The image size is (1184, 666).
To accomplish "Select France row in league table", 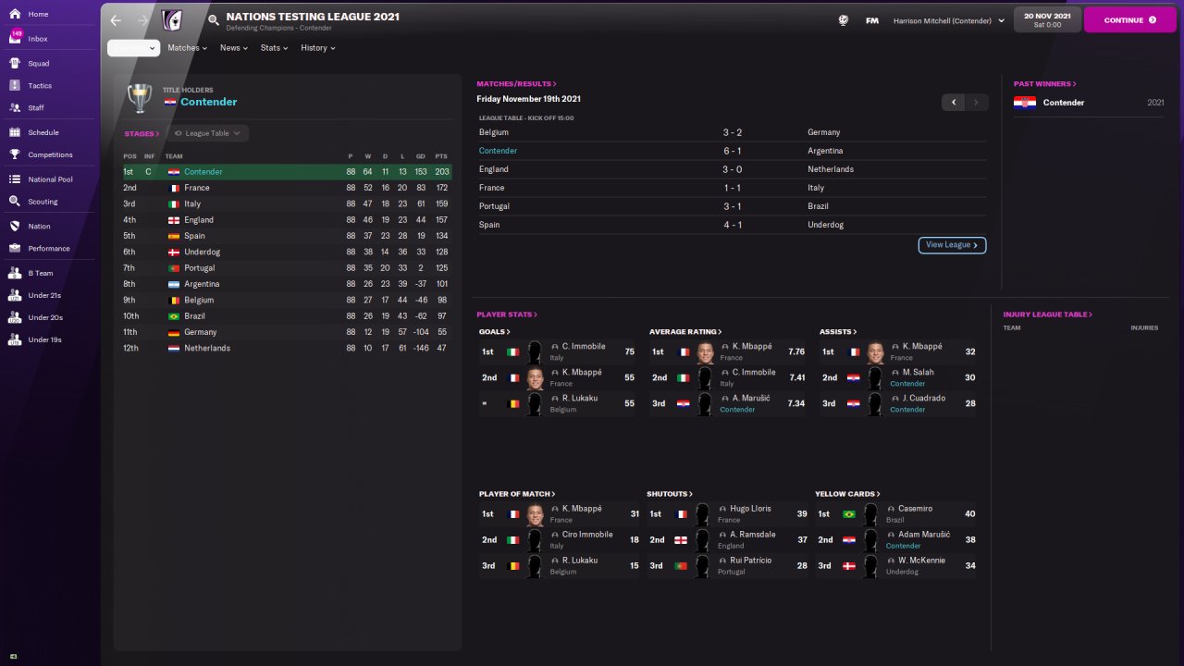I will tap(287, 188).
